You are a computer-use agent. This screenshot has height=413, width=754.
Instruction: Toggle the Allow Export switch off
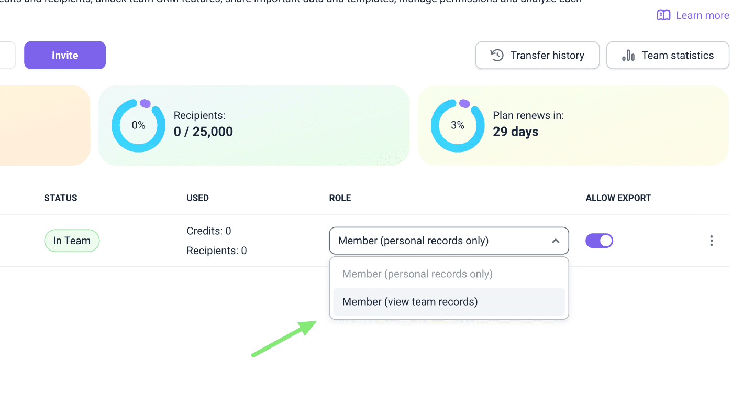coord(599,241)
